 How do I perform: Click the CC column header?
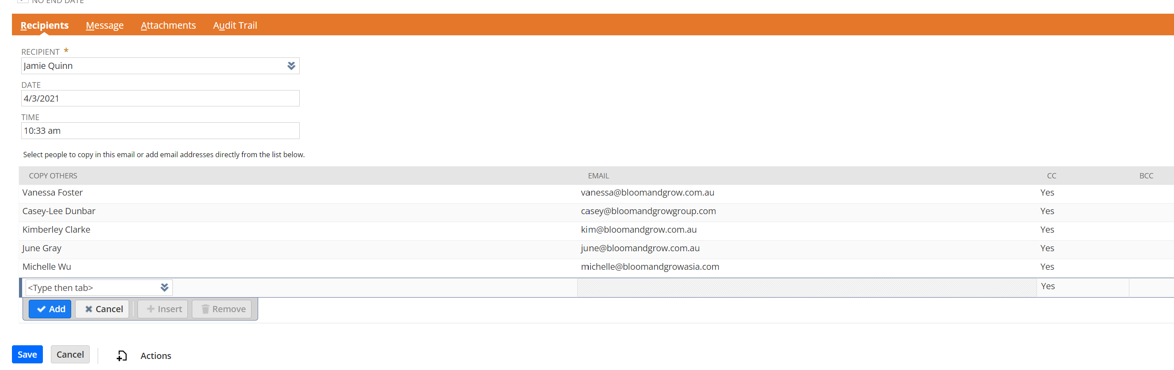click(1051, 176)
